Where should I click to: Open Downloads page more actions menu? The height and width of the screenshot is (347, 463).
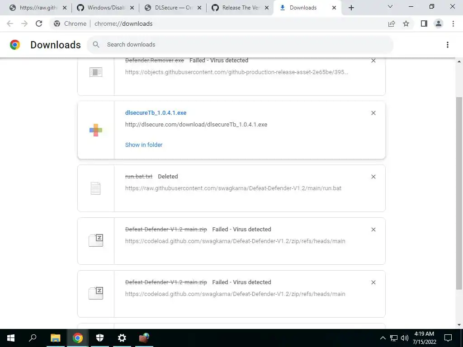pos(448,45)
